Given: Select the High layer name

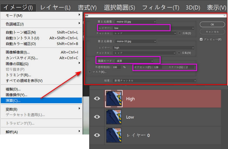Looking at the screenshot, I should [130, 99].
